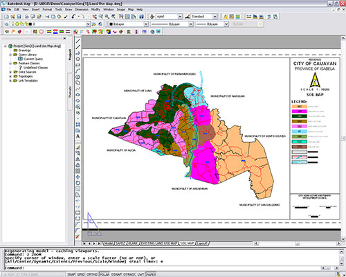Save the drawing with the floppy disk icon

19,17
